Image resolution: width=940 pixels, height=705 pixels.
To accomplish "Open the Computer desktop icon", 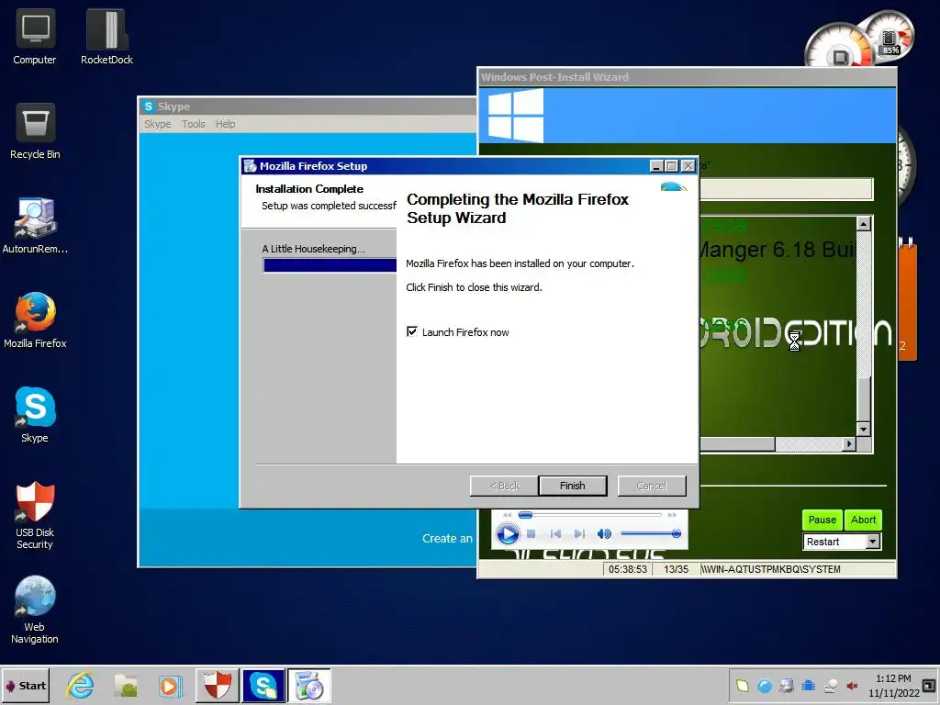I will tap(35, 37).
